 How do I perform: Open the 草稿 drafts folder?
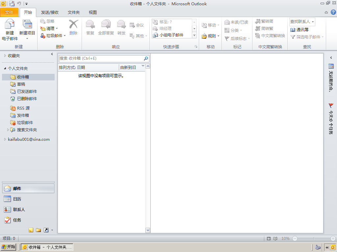[x=21, y=84]
